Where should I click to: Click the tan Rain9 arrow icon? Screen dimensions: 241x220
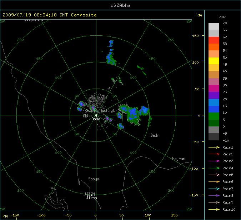[x=214, y=202]
